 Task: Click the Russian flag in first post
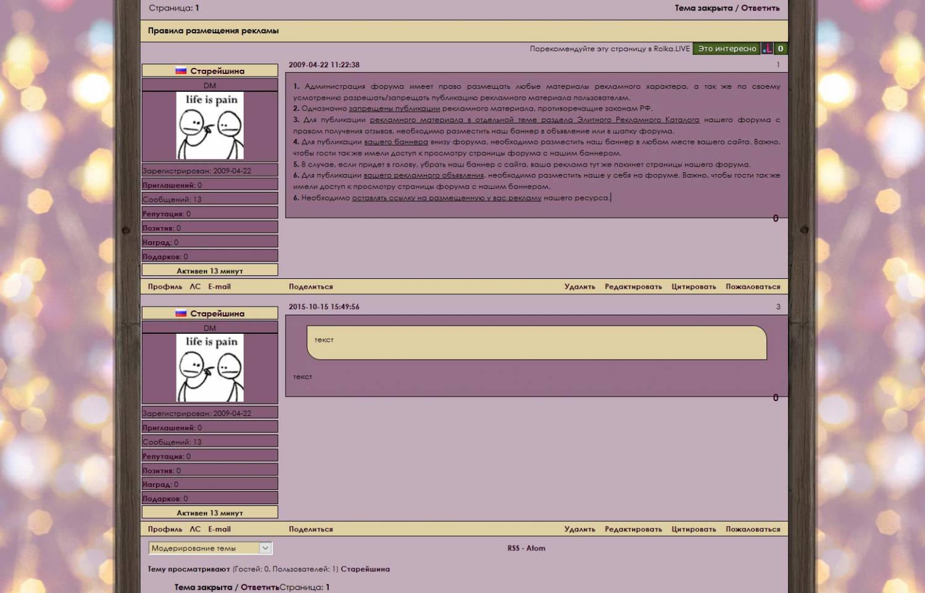tap(181, 71)
